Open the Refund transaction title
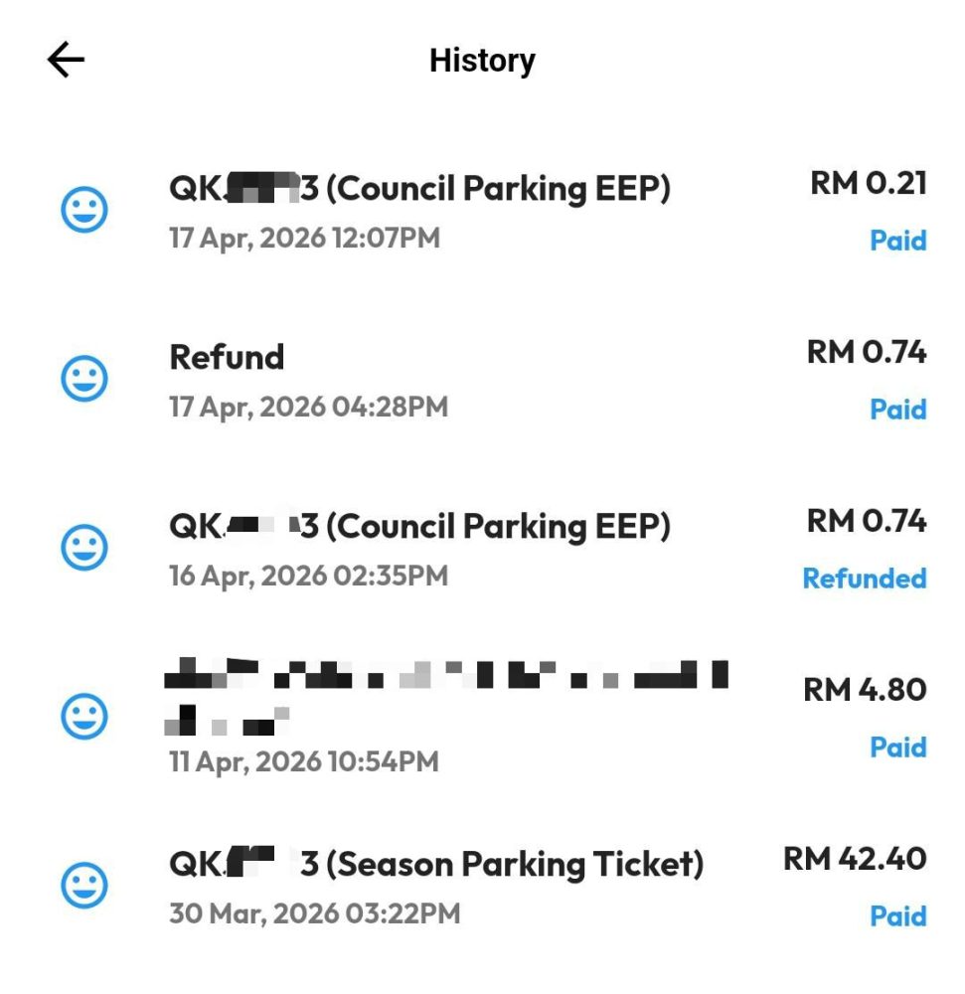 (x=227, y=357)
